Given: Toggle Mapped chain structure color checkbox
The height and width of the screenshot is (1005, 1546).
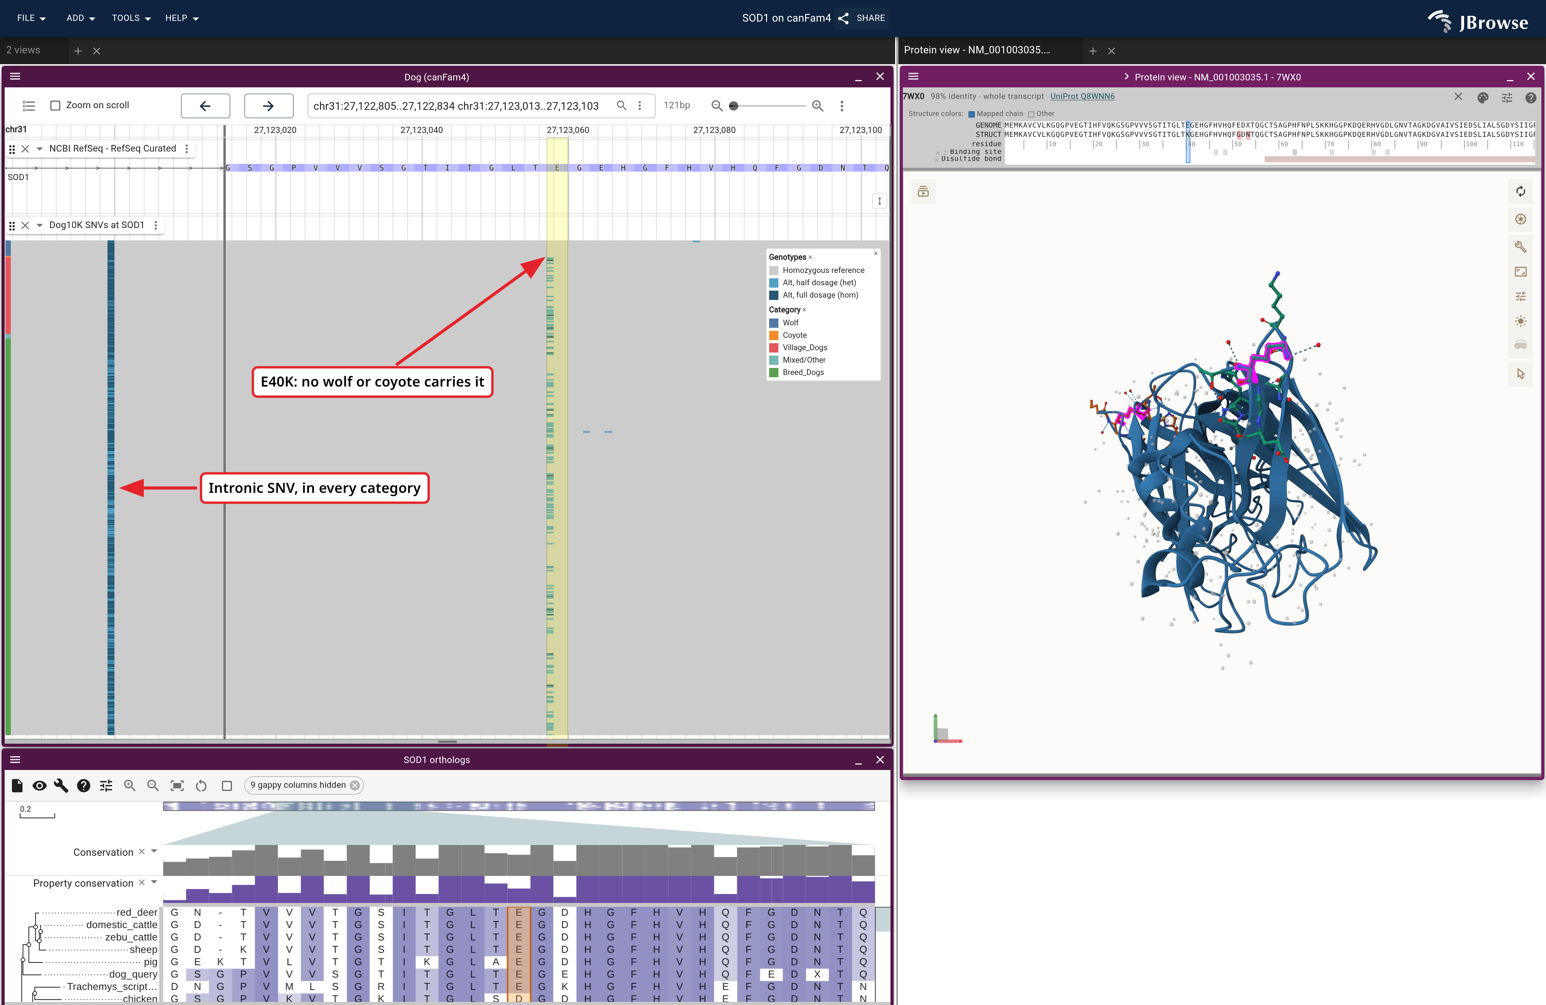Looking at the screenshot, I should [x=972, y=114].
